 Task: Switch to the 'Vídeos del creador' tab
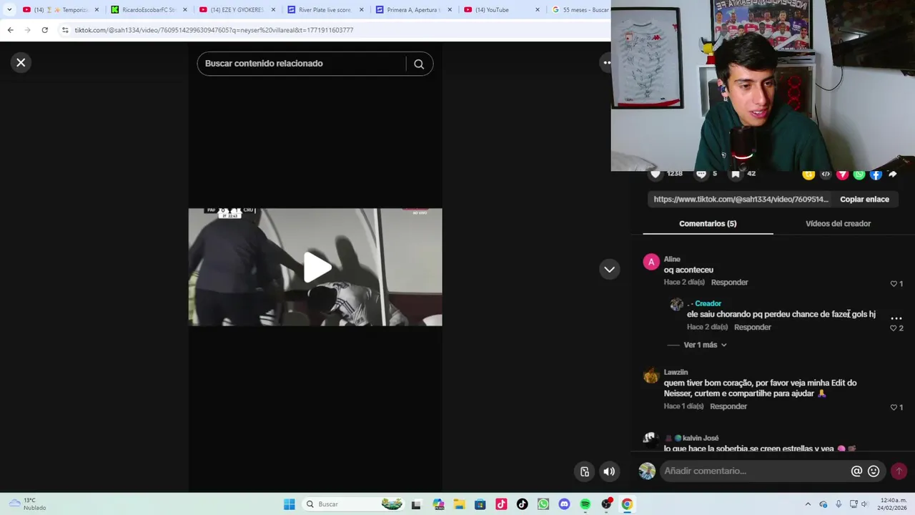[838, 224]
